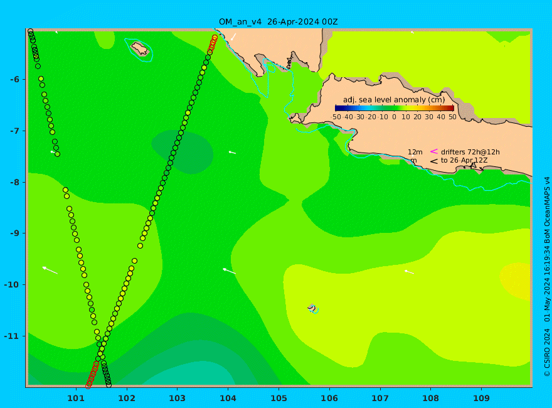Click the 104 longitude axis label
The width and height of the screenshot is (552, 408).
[x=228, y=398]
